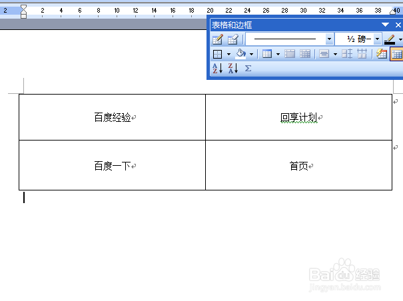
Task: Click the cell containing 首页
Action: point(298,165)
